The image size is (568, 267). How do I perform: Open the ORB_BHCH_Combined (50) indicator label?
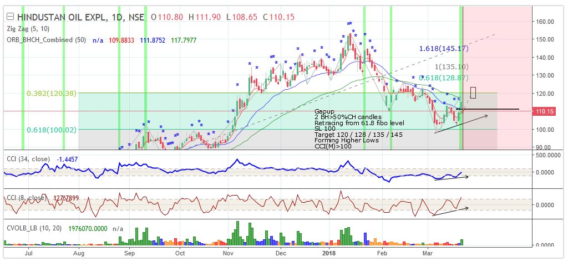point(47,40)
